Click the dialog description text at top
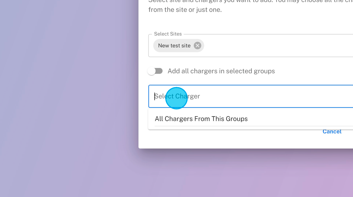The height and width of the screenshot is (197, 353). [185, 10]
